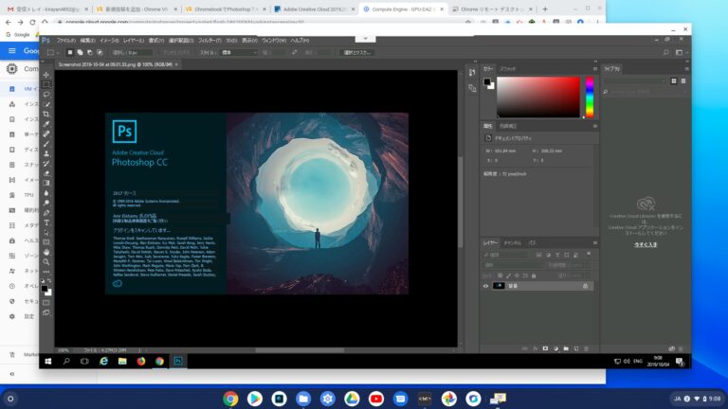Screen dimensions: 728x409
Task: Click the Select and Mask button
Action: 356,52
